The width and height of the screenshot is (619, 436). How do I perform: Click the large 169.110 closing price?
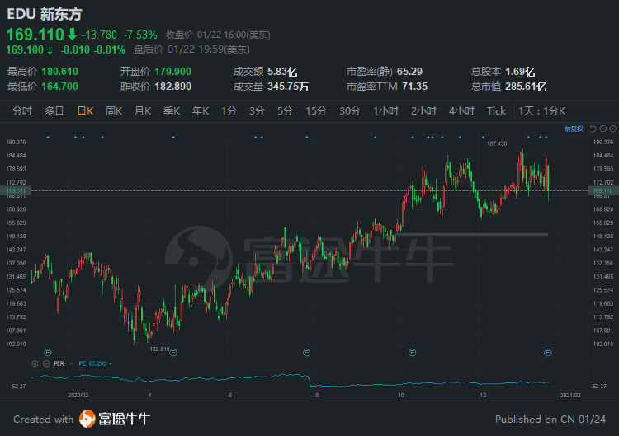35,35
